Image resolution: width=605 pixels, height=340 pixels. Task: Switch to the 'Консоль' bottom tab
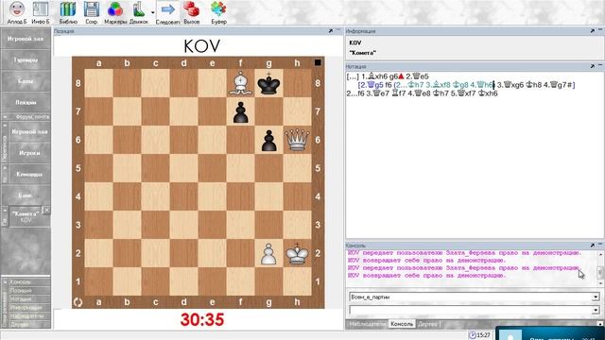click(402, 324)
